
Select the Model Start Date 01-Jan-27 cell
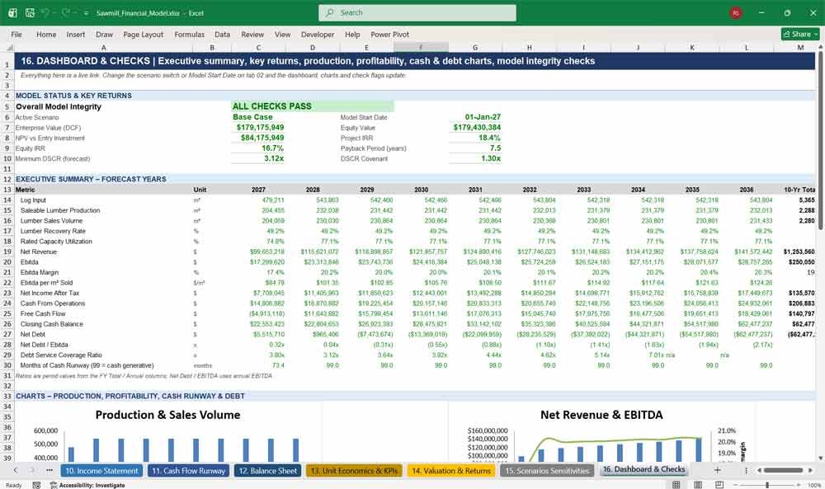[x=476, y=117]
